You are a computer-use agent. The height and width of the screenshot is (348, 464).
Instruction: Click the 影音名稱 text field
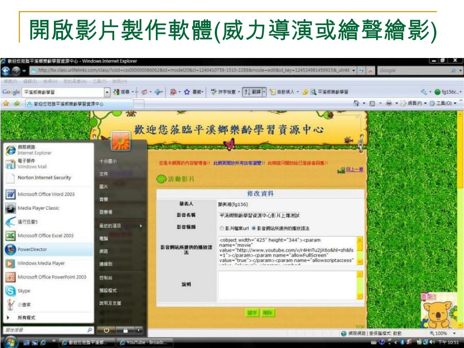coord(259,215)
